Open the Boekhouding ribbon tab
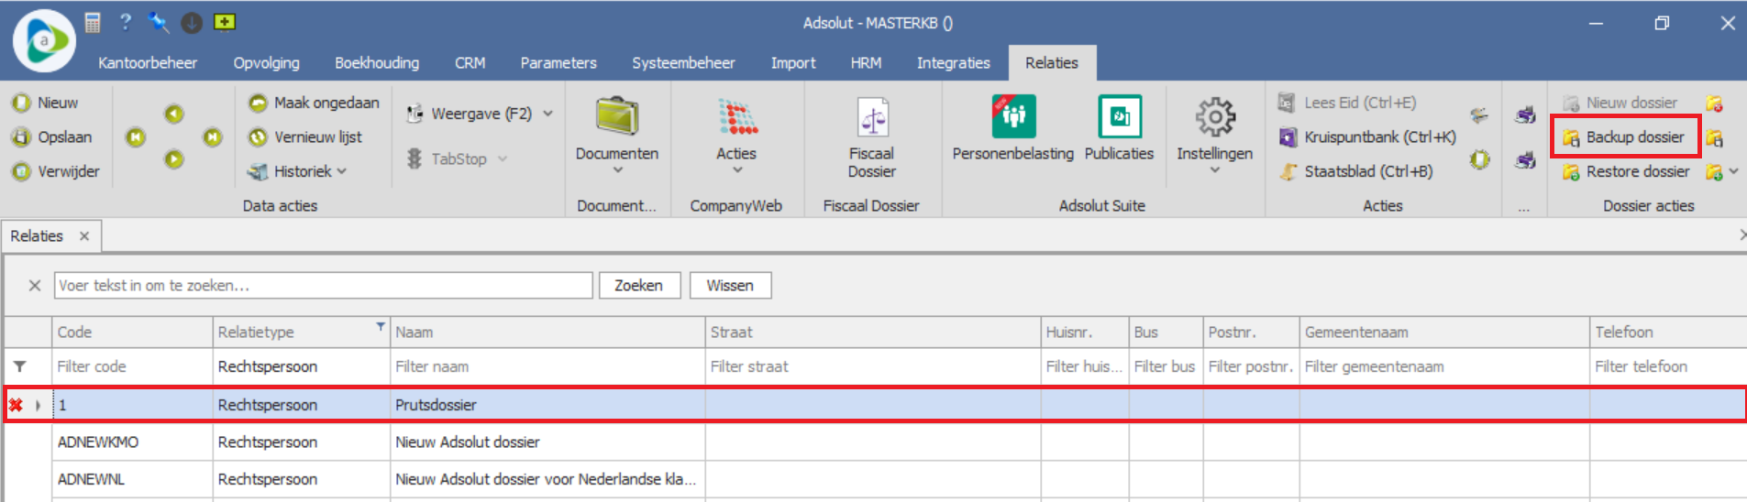 376,62
